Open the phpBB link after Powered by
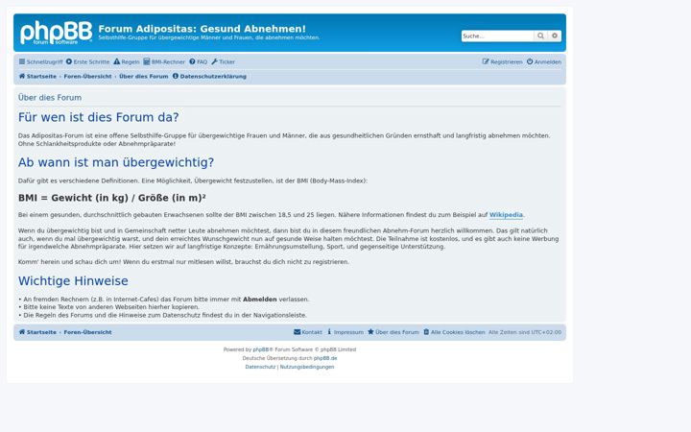The height and width of the screenshot is (432, 691). point(261,349)
